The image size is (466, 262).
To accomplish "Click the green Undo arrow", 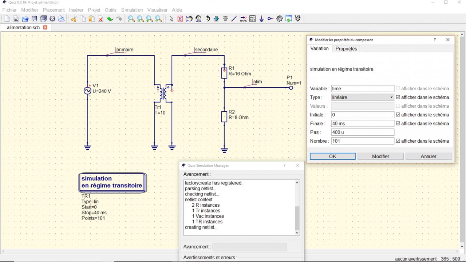I will pyautogui.click(x=110, y=19).
